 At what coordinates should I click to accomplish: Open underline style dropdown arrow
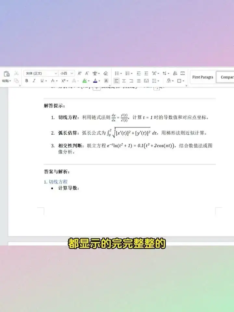click(46, 81)
